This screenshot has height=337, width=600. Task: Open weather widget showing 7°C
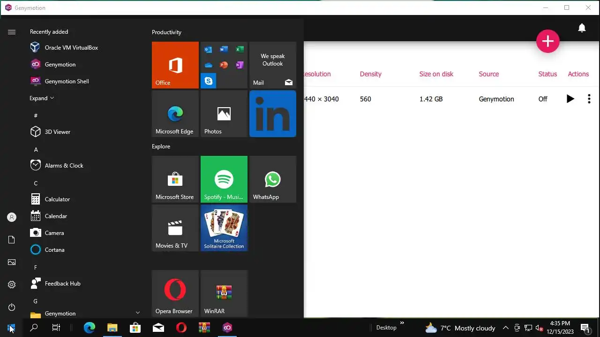pos(459,328)
